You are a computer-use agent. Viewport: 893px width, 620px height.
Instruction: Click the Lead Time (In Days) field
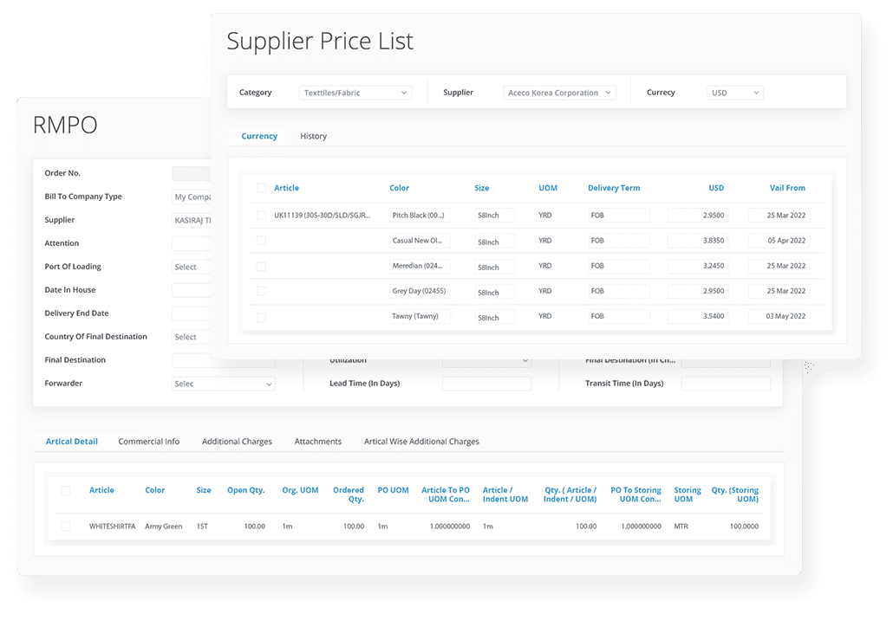[x=487, y=384]
